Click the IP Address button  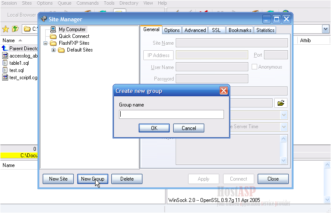pyautogui.click(x=158, y=55)
